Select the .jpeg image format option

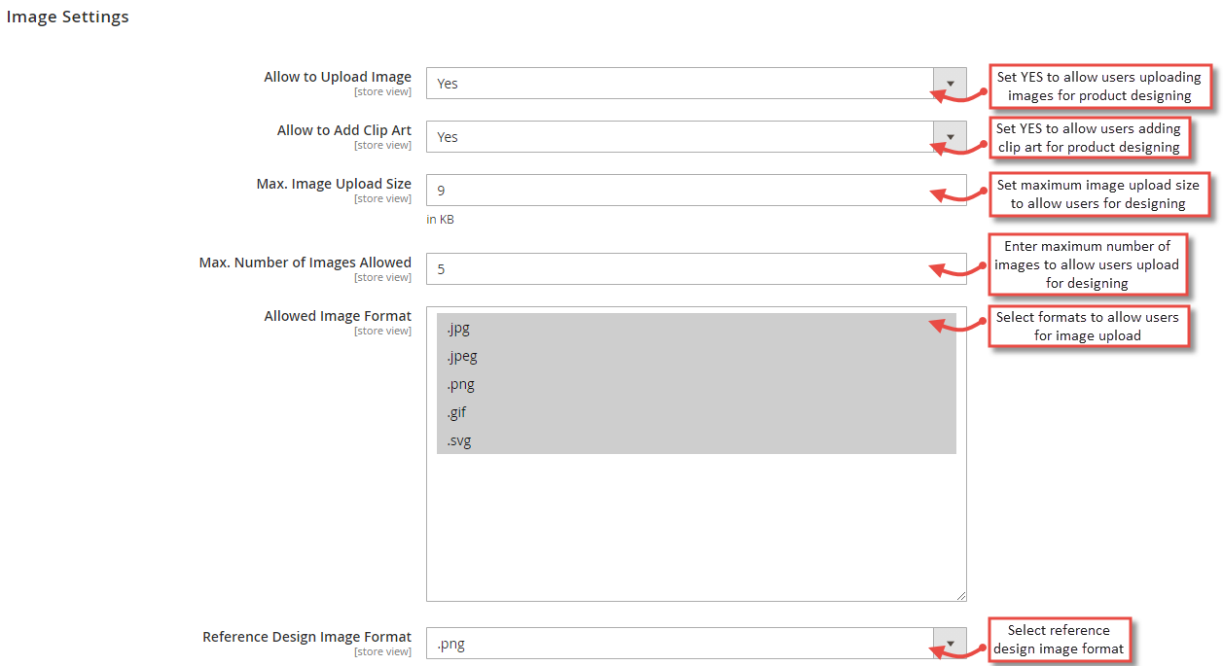point(696,356)
